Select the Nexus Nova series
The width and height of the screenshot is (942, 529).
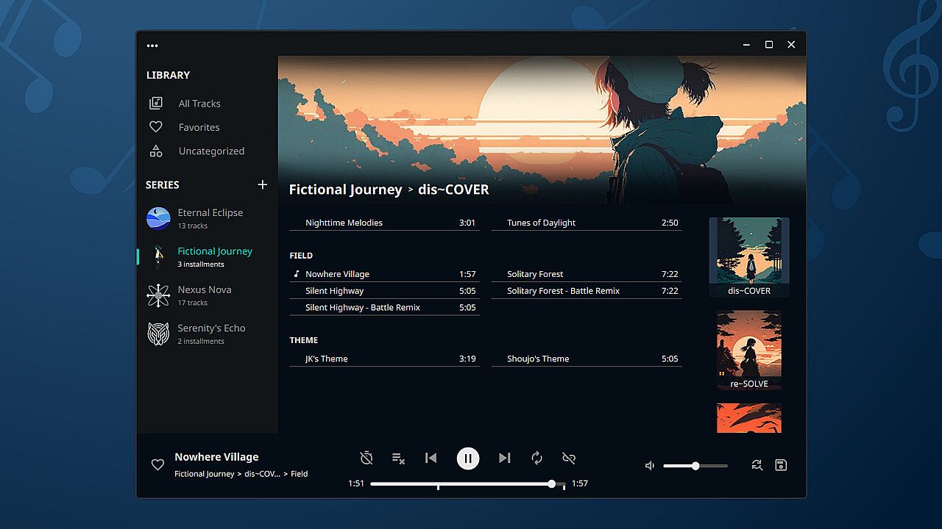click(x=204, y=295)
